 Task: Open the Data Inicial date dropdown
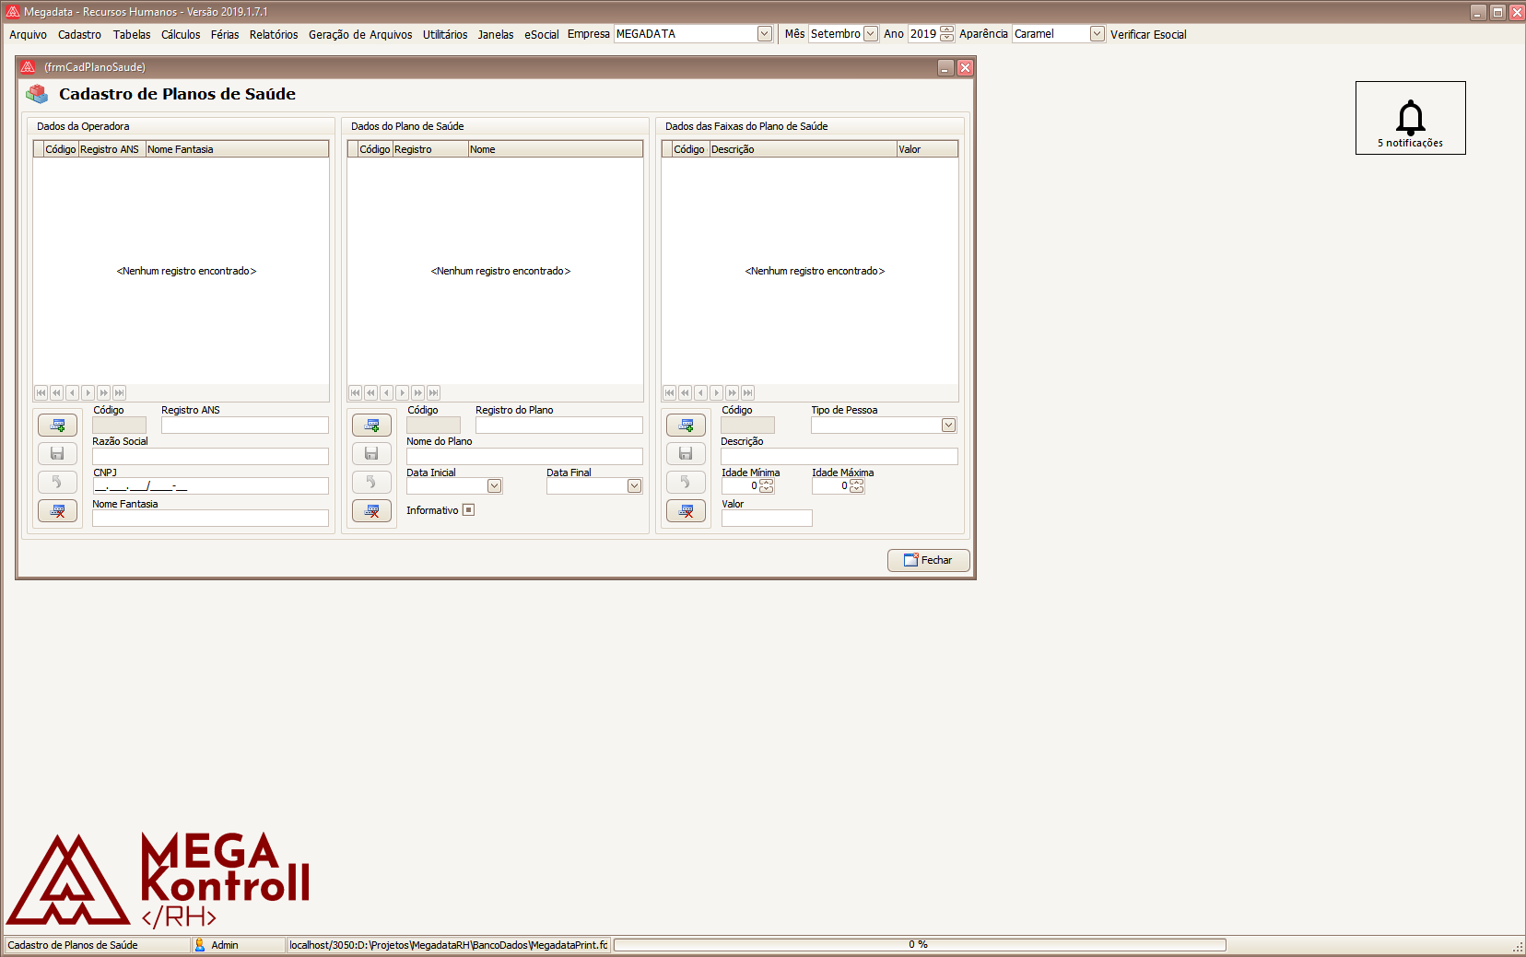[x=494, y=485]
